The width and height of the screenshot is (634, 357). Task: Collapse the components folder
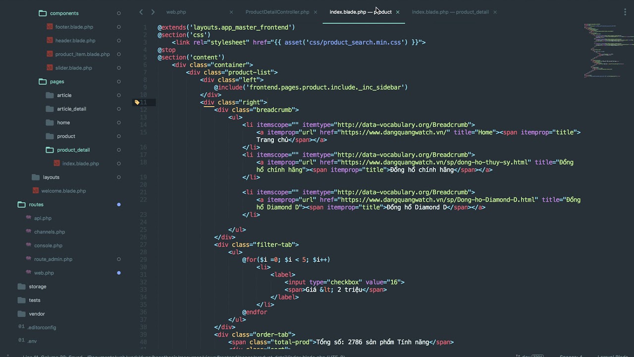point(43,13)
